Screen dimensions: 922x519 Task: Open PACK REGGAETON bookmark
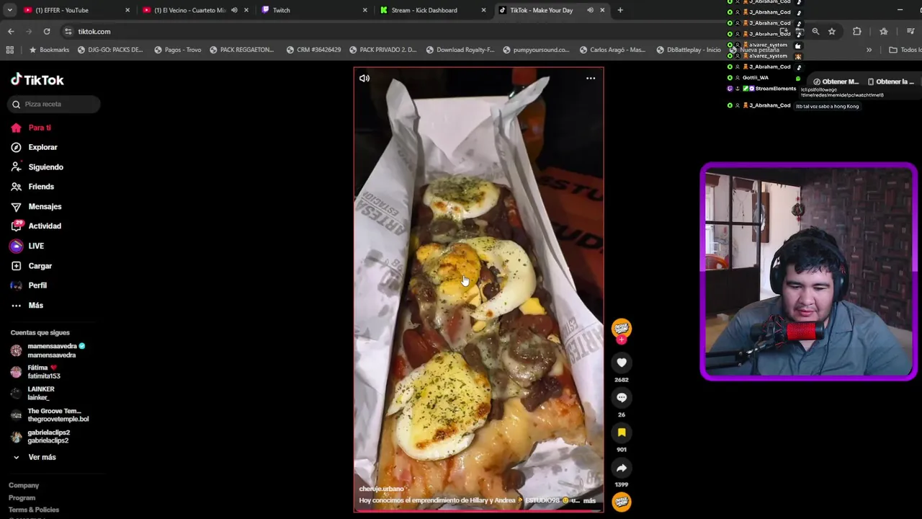[242, 50]
